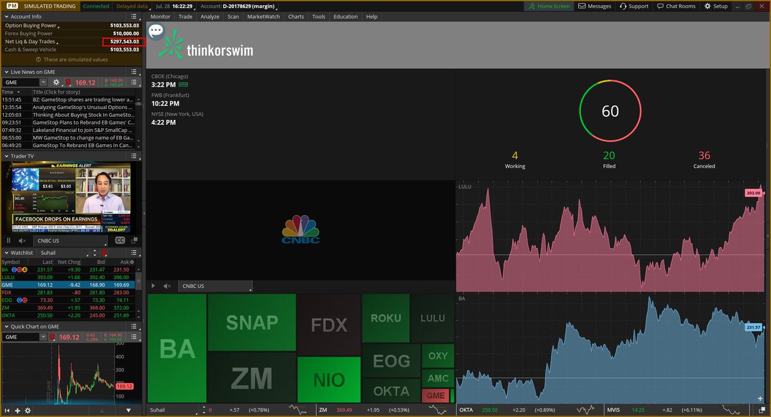Collapse the Quick Chart on GME section
The image size is (771, 417).
(6, 327)
